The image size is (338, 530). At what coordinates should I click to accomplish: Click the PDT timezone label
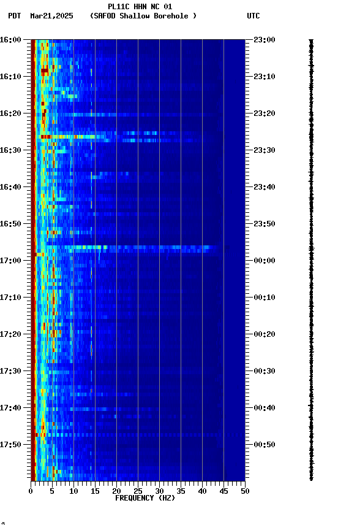[x=15, y=16]
